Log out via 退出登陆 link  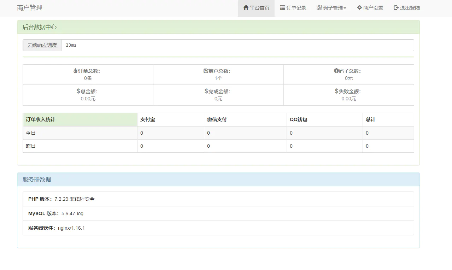pyautogui.click(x=409, y=7)
